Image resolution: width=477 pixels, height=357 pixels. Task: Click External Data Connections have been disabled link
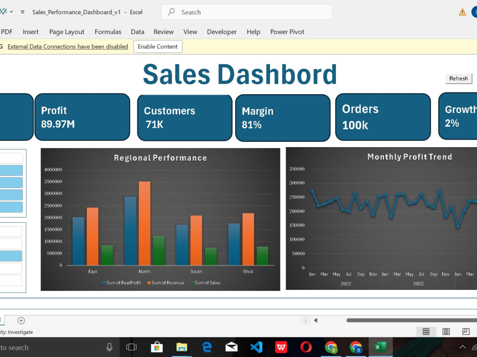click(68, 47)
